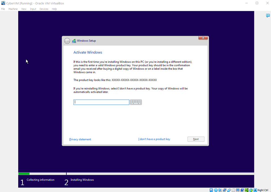The width and height of the screenshot is (271, 192).
Task: Open the shared folders status icon
Action: coord(233,190)
